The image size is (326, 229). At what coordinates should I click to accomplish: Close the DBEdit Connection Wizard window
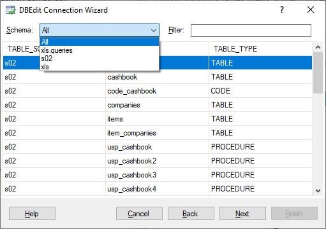(x=311, y=10)
